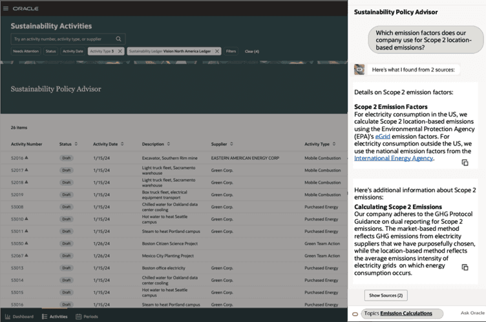Sort by the Description column

pos(169,144)
